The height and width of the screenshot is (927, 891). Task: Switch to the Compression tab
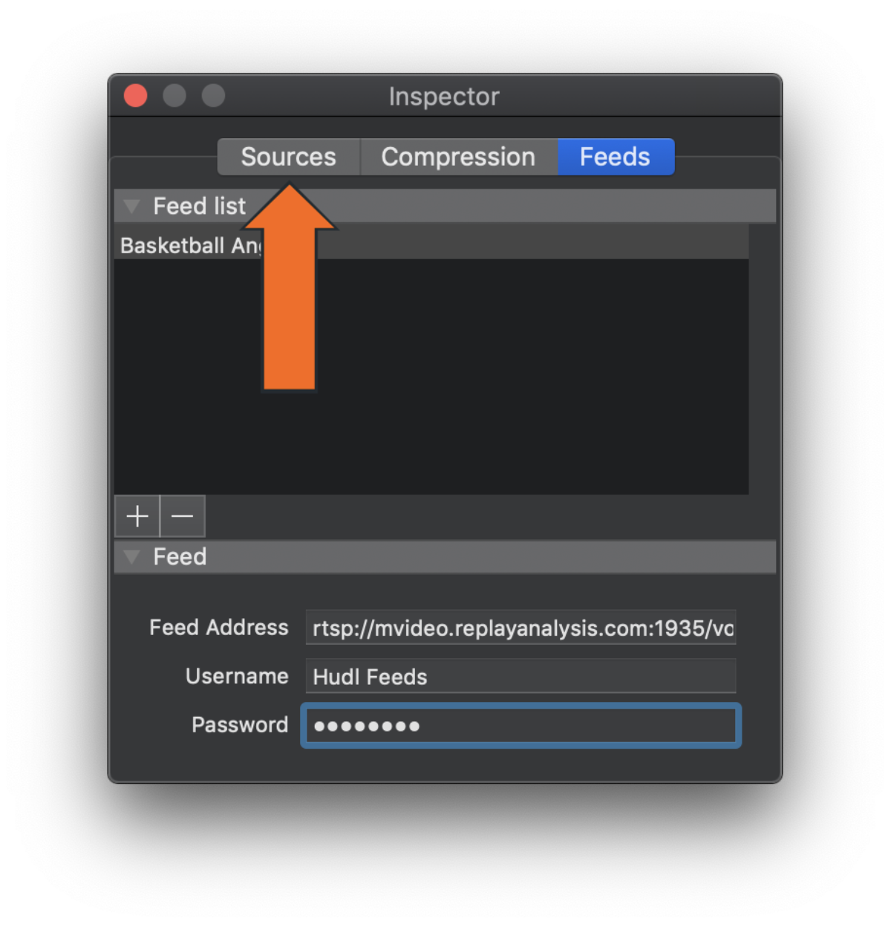click(x=458, y=157)
